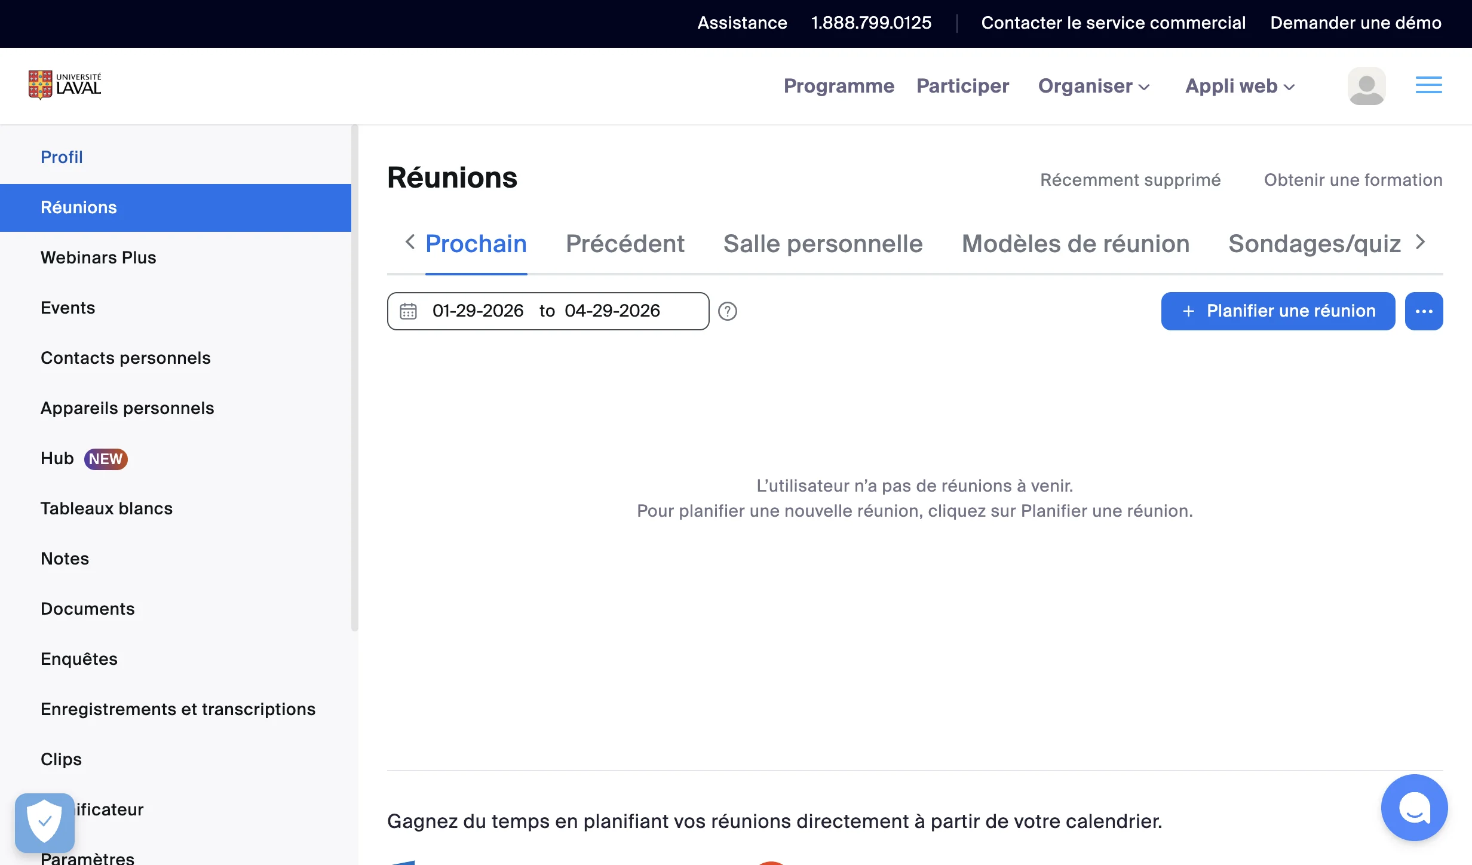
Task: Click the help question mark icon
Action: coord(728,311)
